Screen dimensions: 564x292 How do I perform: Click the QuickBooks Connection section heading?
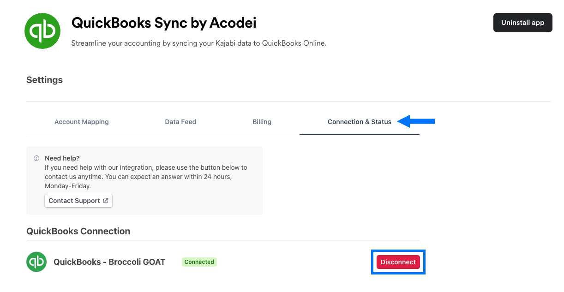[78, 231]
